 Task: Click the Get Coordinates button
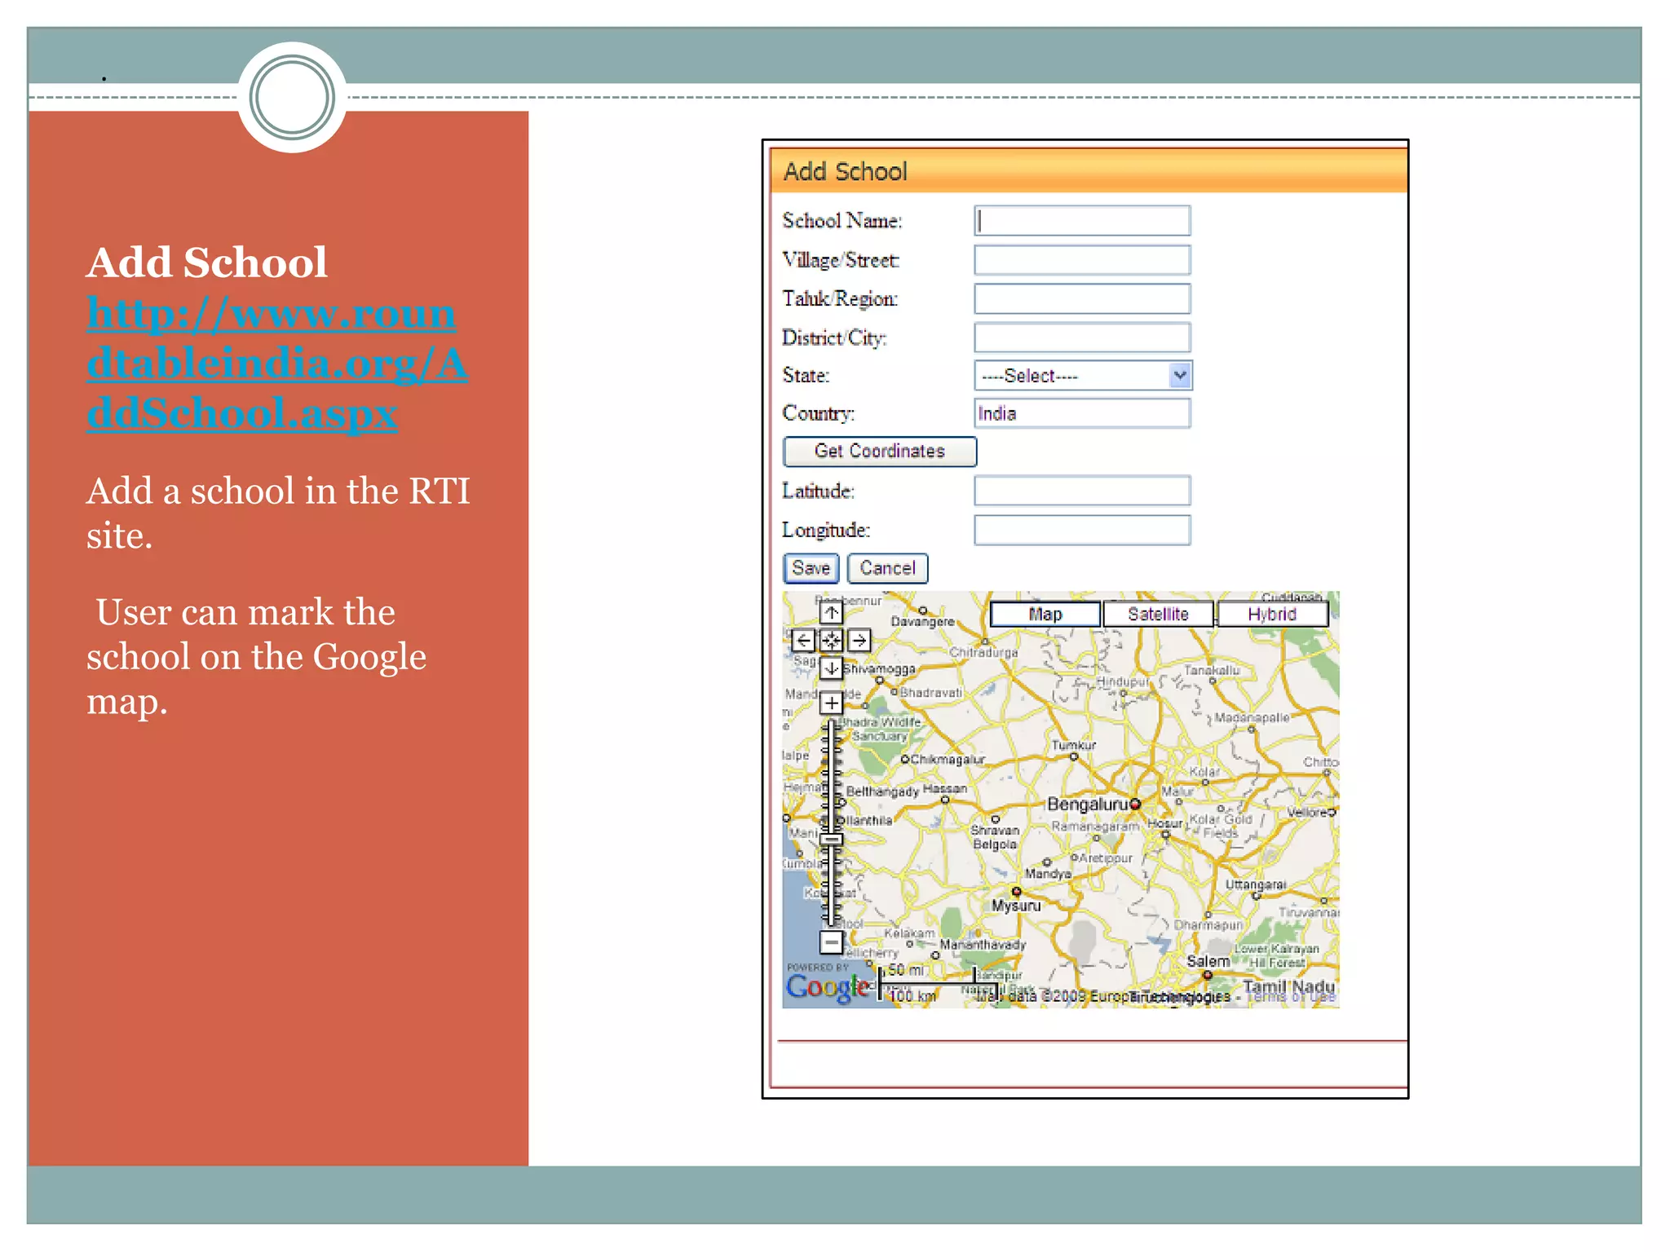pos(880,452)
